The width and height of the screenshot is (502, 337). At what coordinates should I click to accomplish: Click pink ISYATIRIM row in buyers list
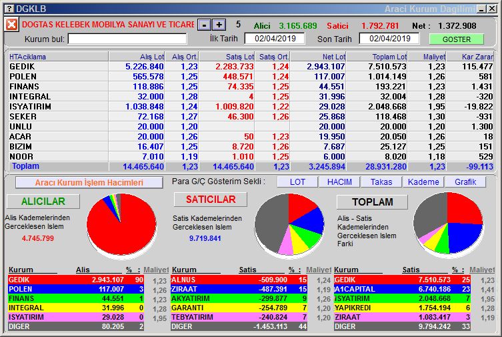[76, 317]
